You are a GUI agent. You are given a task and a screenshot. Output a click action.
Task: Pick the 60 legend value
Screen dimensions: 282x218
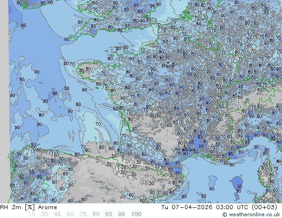[x=70, y=214]
